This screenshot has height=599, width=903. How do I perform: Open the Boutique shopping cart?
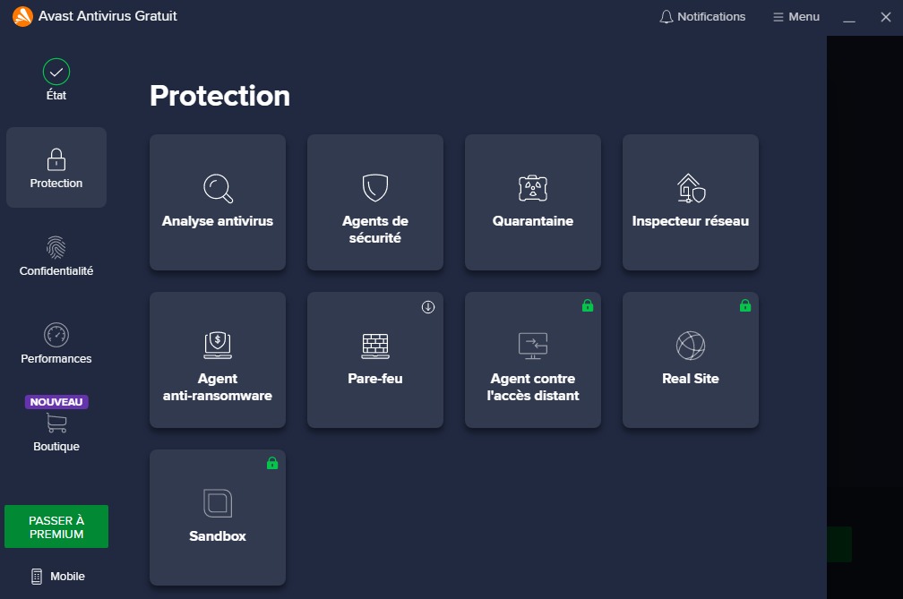(x=56, y=423)
